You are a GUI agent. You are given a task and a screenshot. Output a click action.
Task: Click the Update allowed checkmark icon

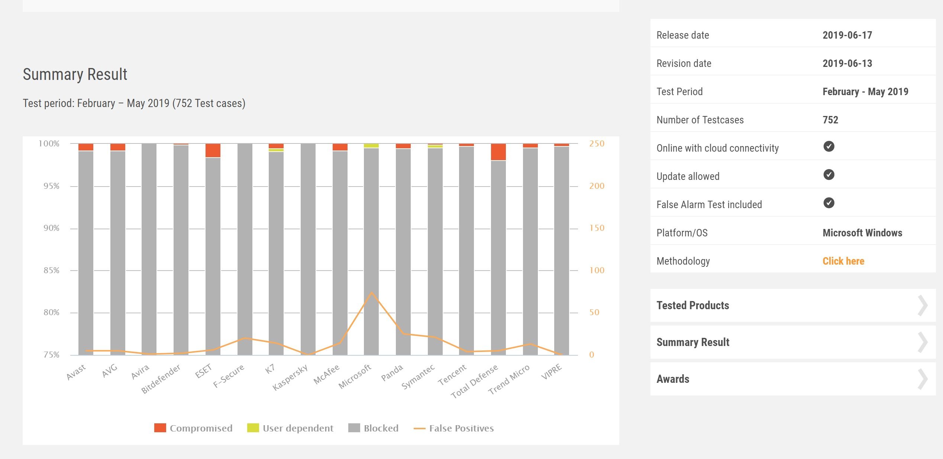pos(829,175)
